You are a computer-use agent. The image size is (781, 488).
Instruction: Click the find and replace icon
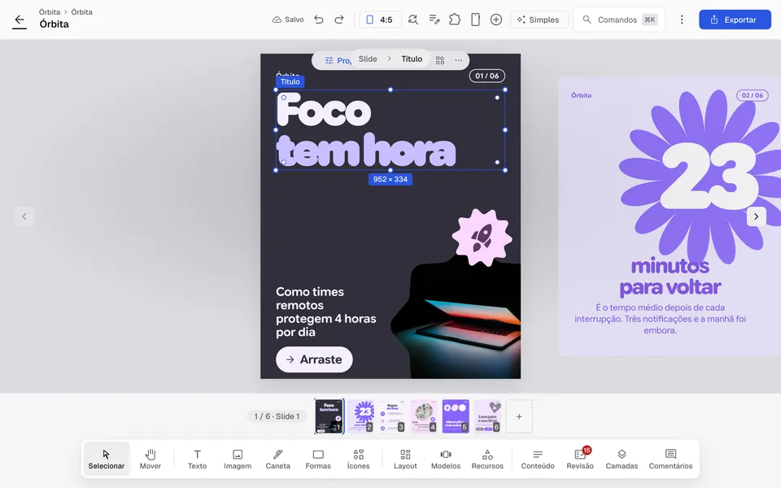pos(413,20)
